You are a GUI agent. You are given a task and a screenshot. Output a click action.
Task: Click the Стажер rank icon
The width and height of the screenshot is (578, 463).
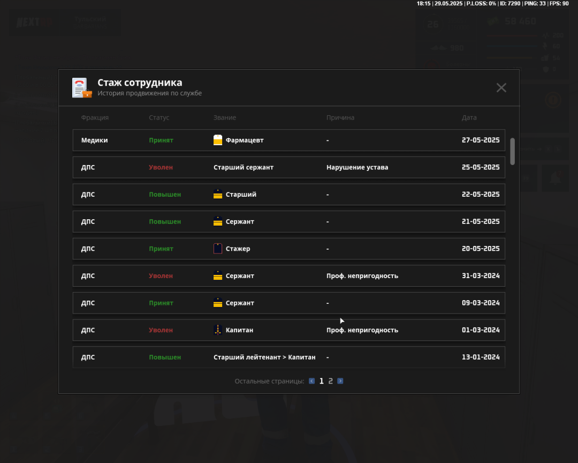tap(217, 249)
